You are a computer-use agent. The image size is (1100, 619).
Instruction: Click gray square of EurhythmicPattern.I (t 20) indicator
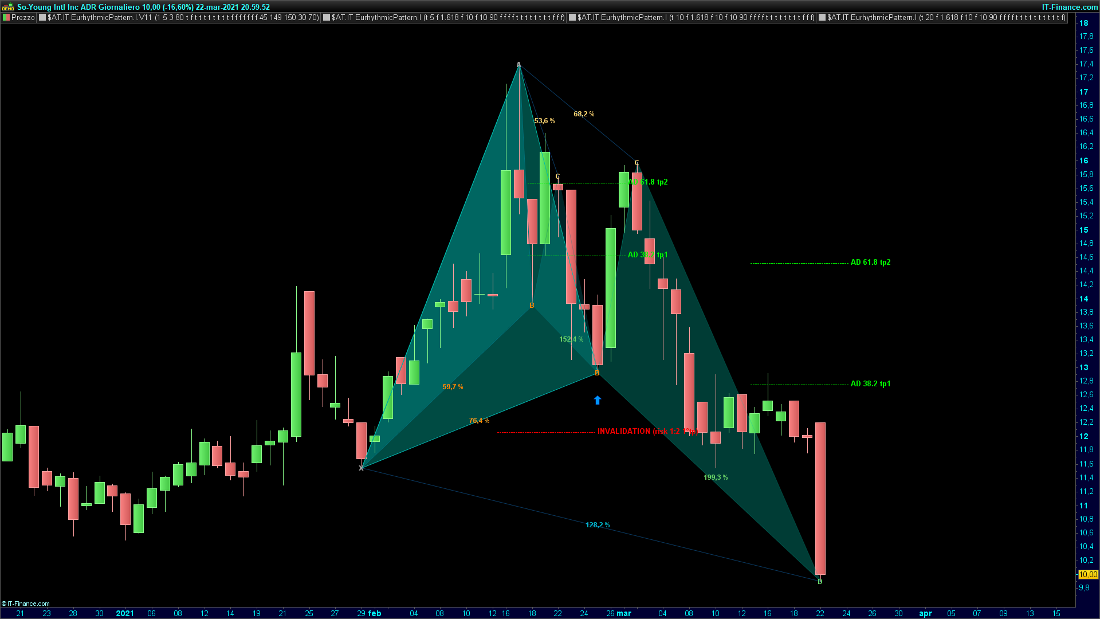822,18
